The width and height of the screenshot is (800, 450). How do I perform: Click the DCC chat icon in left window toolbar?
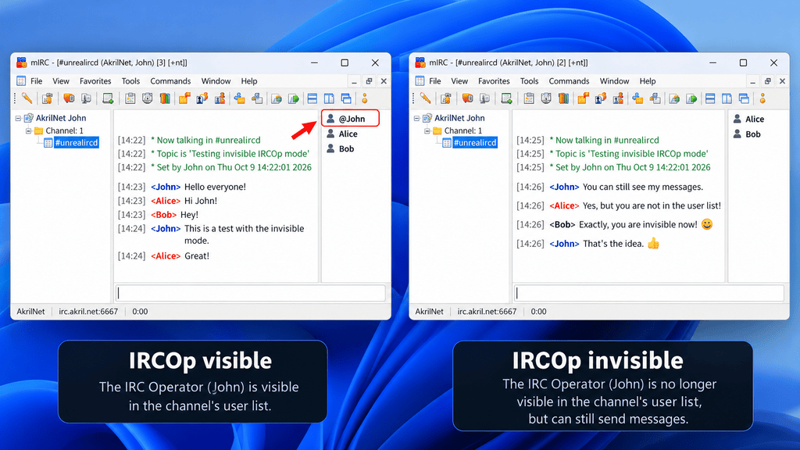(202, 98)
